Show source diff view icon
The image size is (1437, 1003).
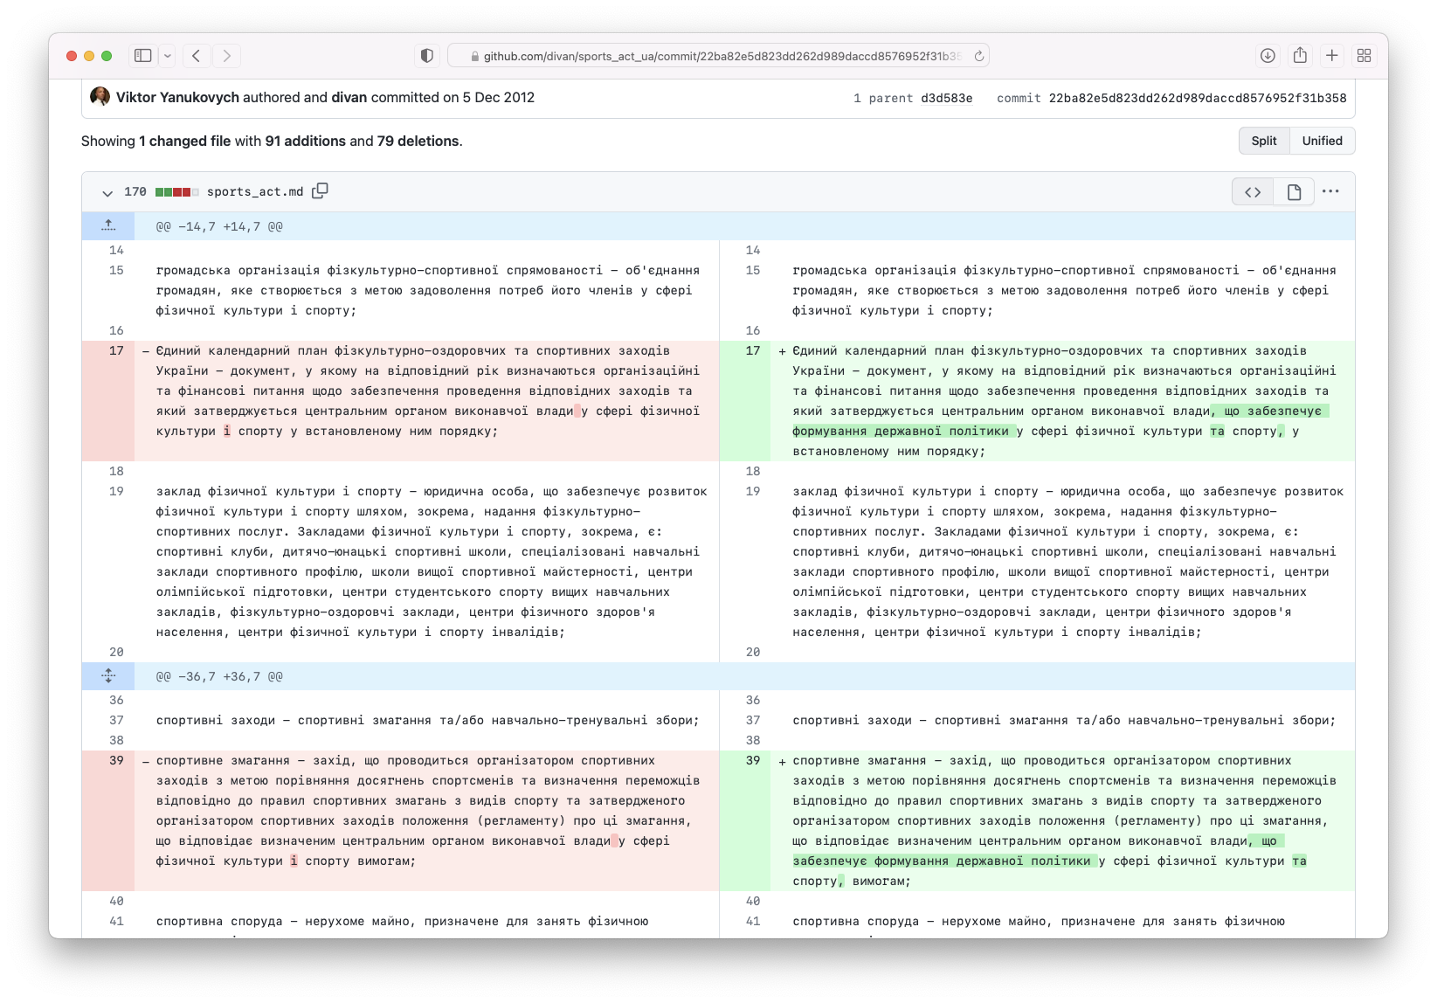click(1253, 192)
